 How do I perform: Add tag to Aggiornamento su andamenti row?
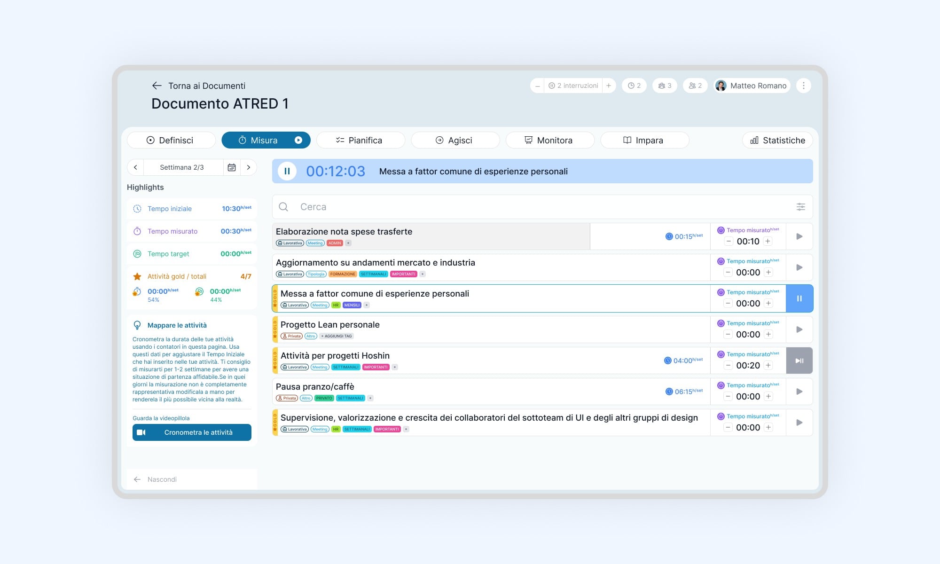coord(423,274)
